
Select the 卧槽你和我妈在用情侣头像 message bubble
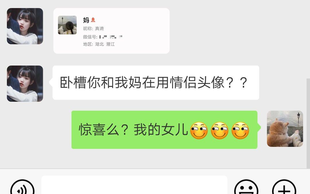click(156, 82)
